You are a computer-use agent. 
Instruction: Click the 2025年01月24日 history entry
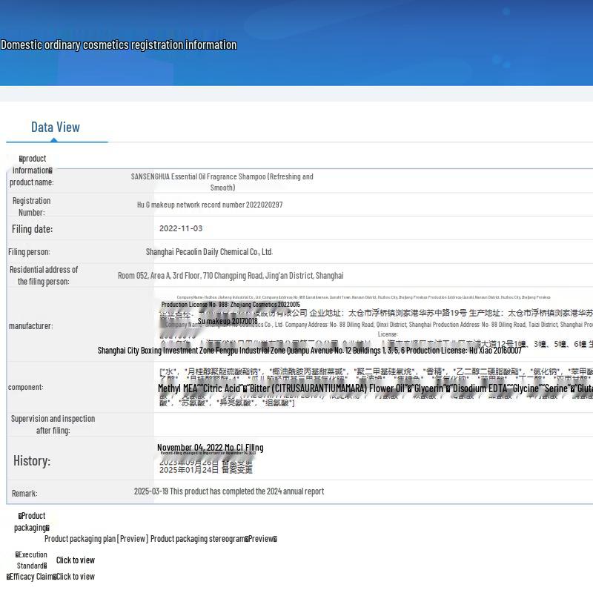[205, 469]
